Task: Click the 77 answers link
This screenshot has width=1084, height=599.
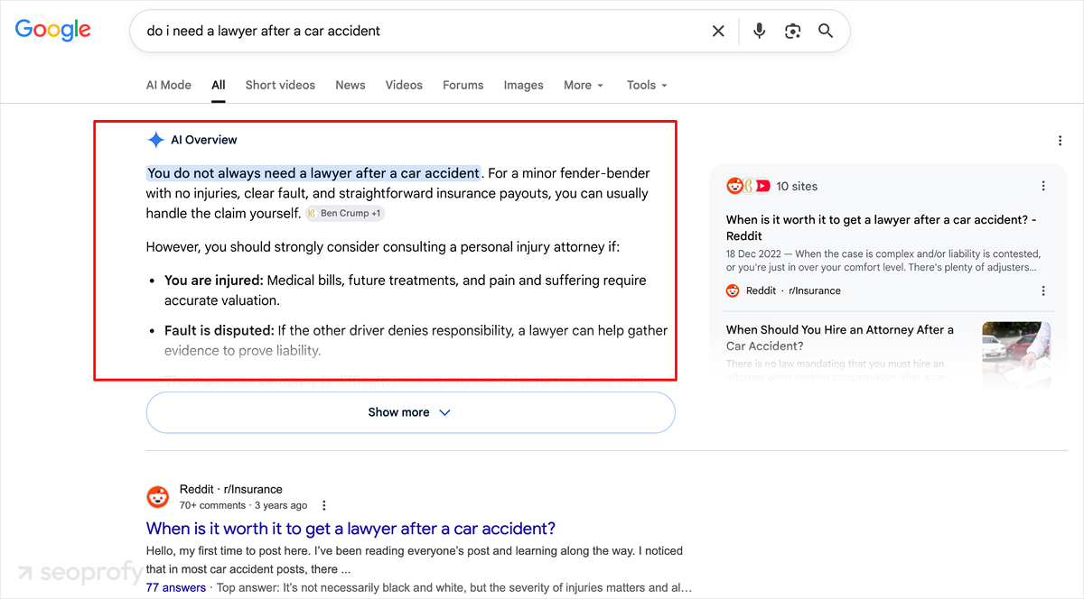Action: (x=176, y=587)
